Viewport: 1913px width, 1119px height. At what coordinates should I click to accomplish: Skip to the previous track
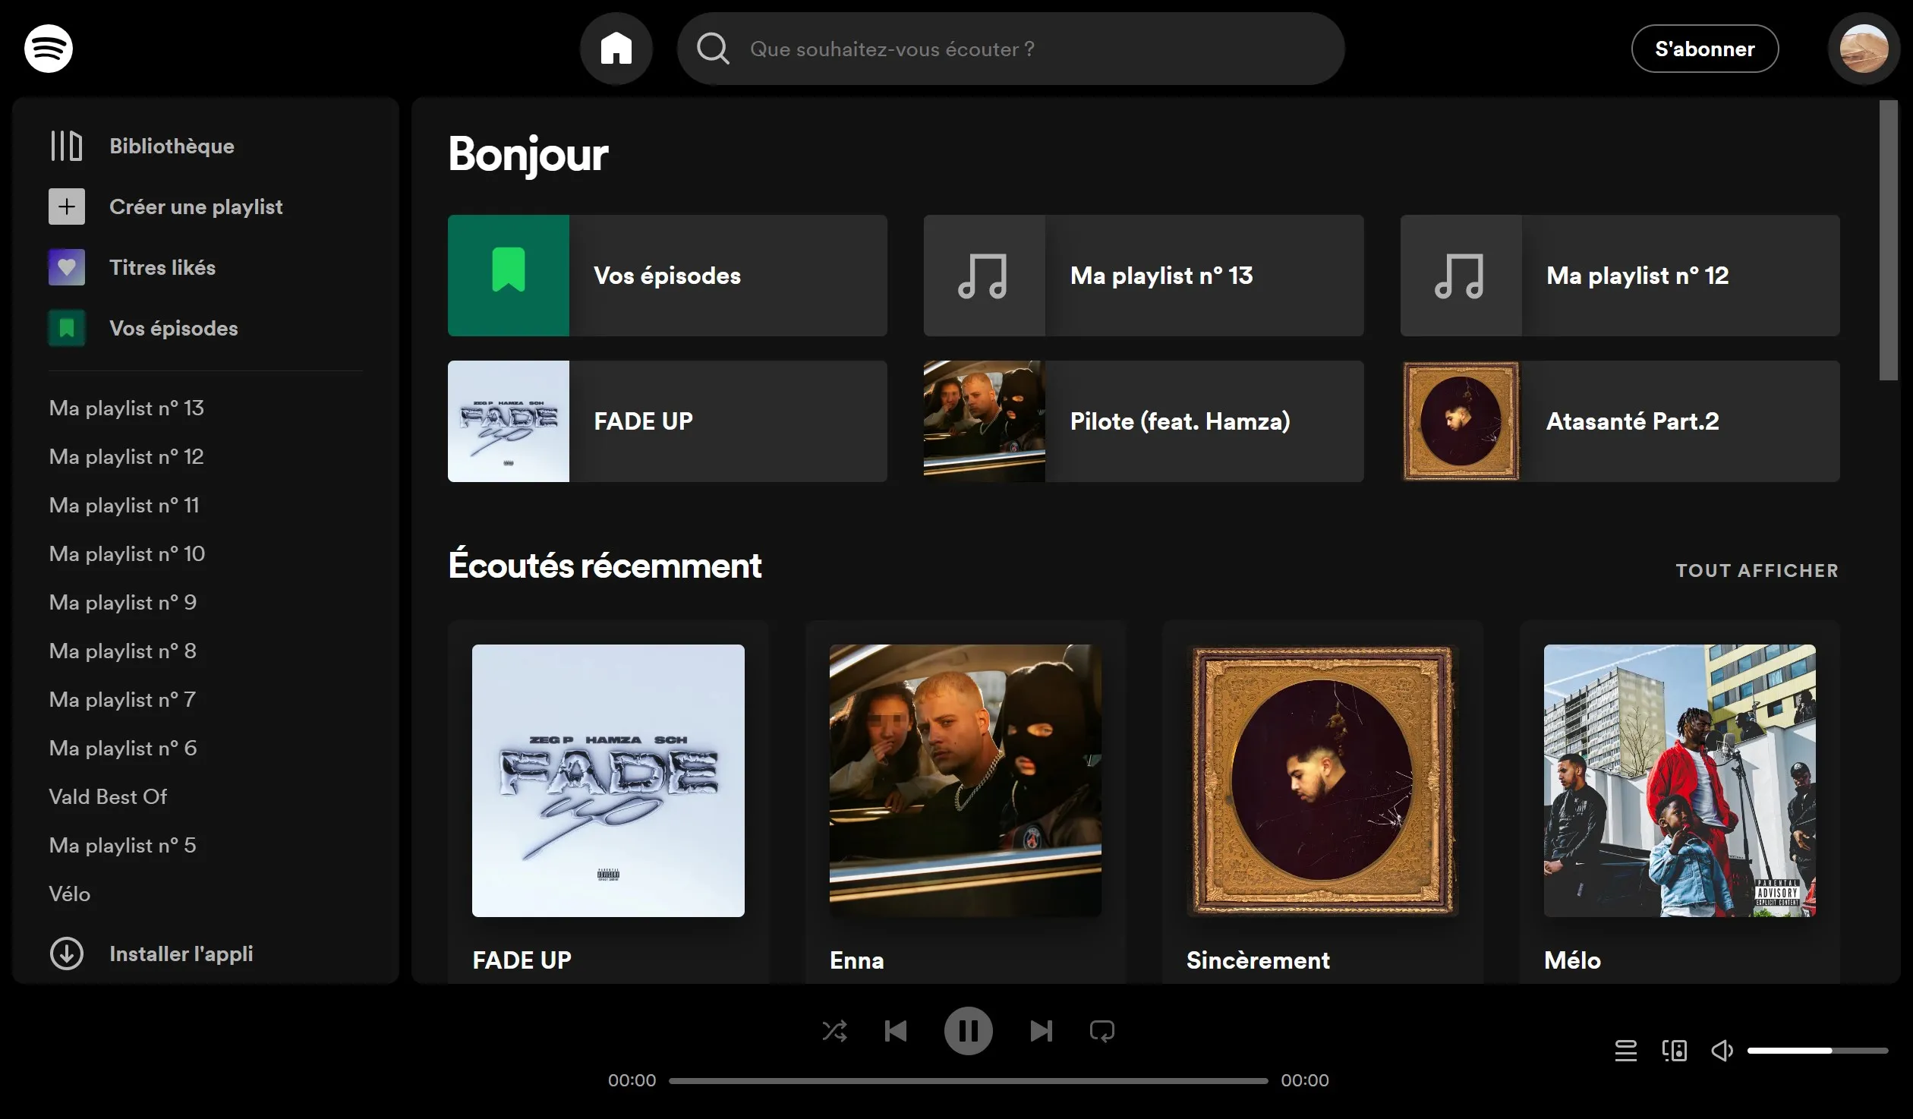pos(896,1031)
